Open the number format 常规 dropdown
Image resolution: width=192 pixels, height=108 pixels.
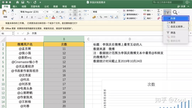pos(118,12)
